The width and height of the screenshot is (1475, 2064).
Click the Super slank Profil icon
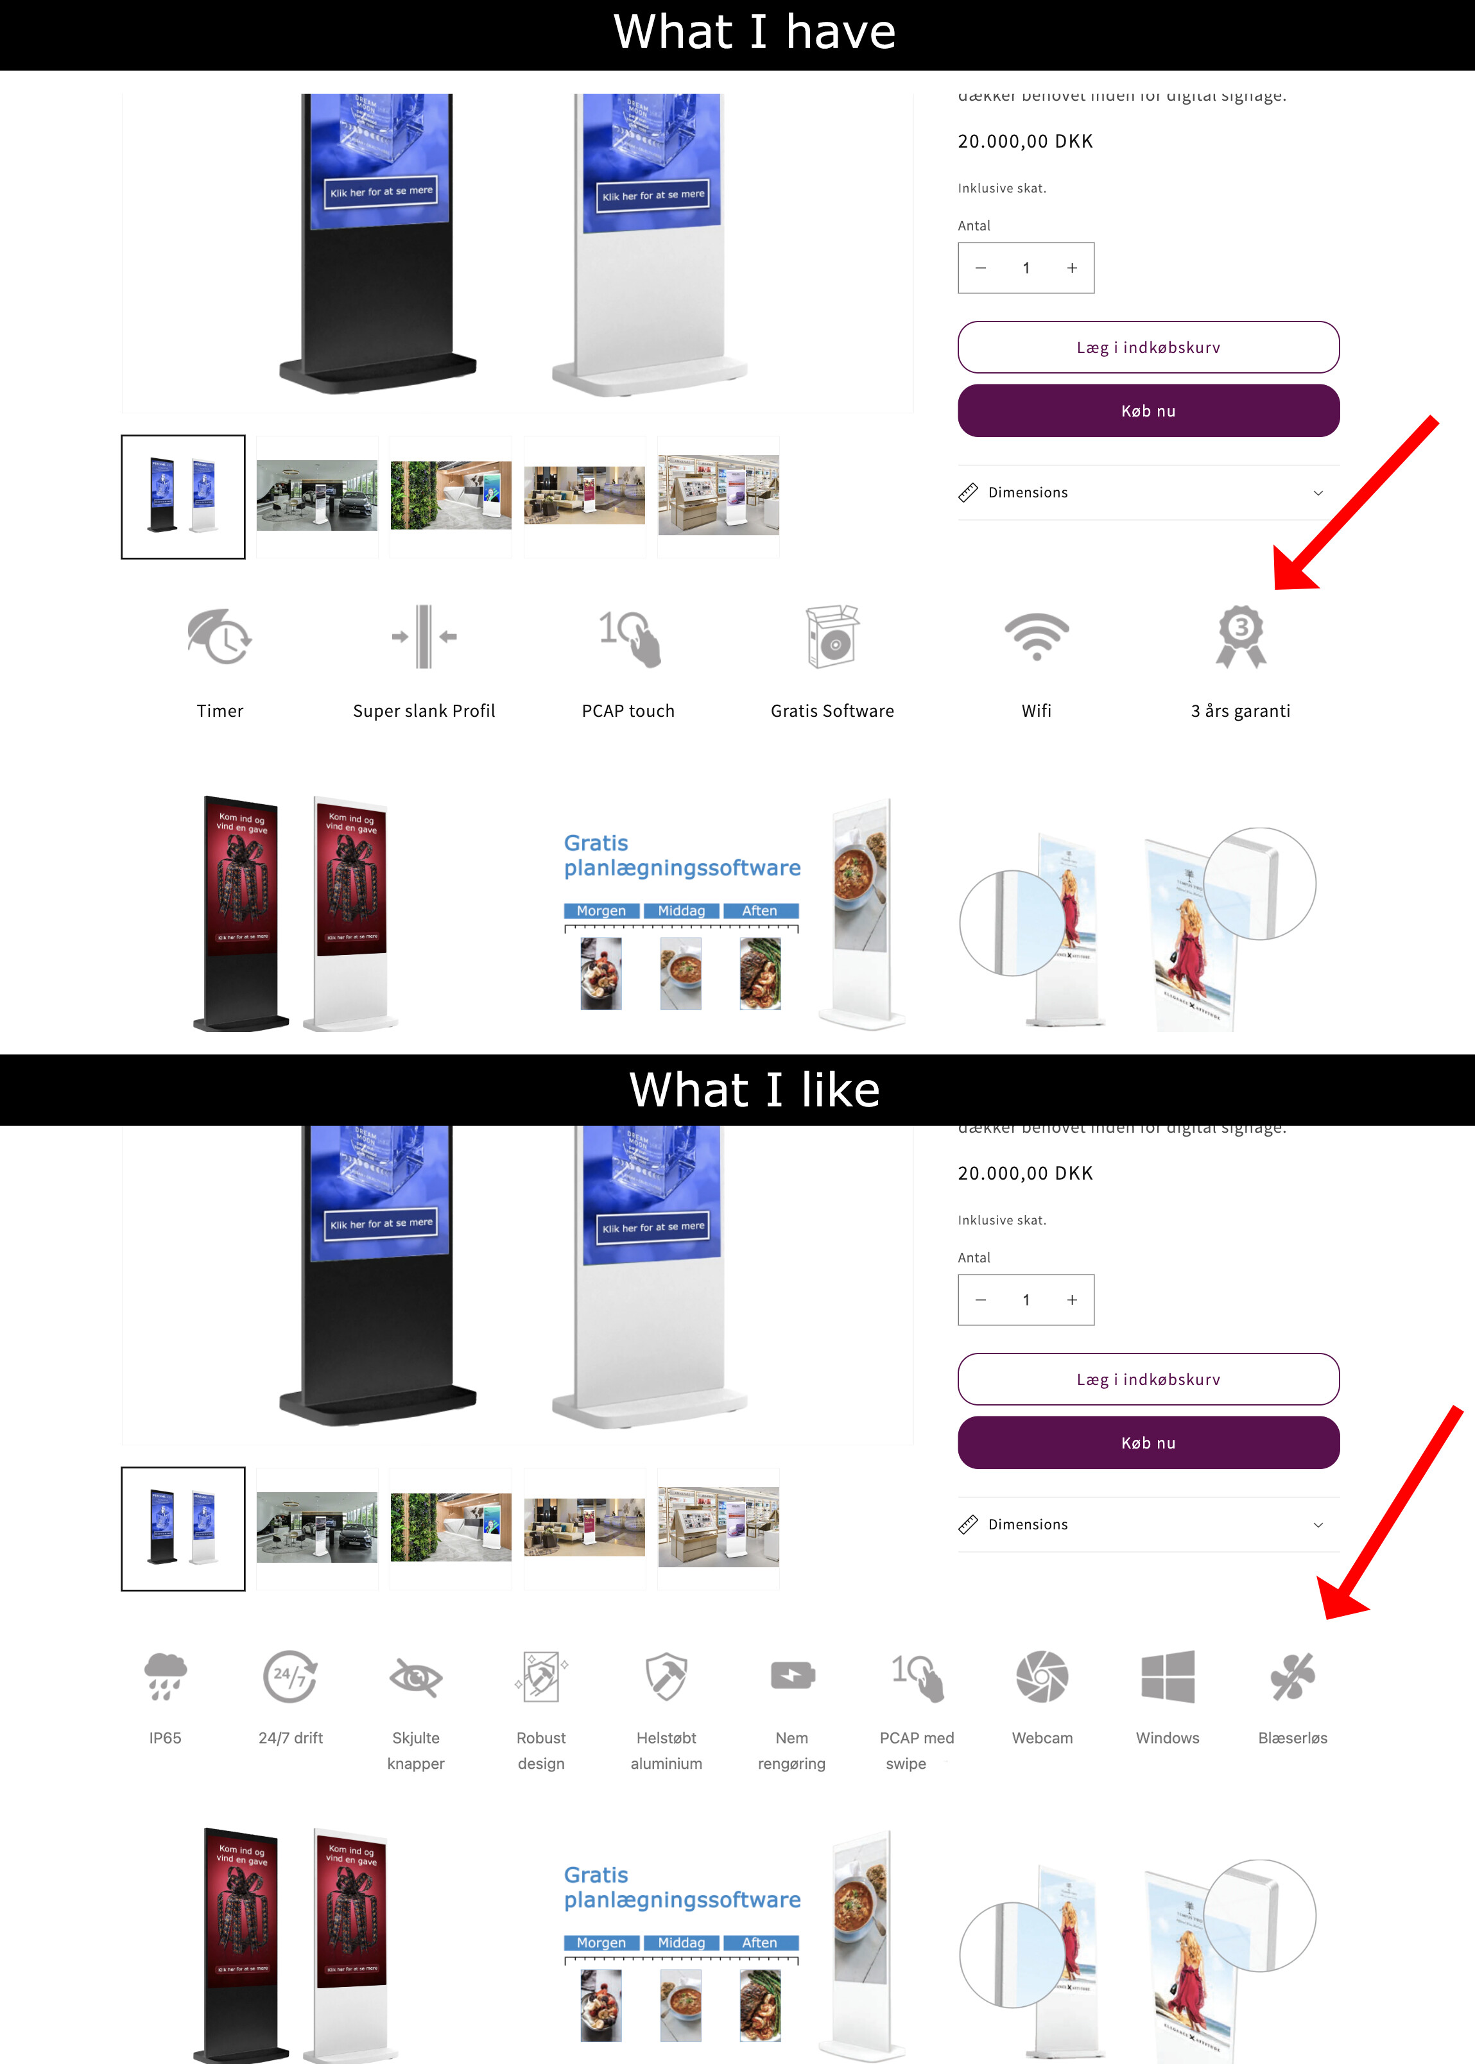(424, 637)
